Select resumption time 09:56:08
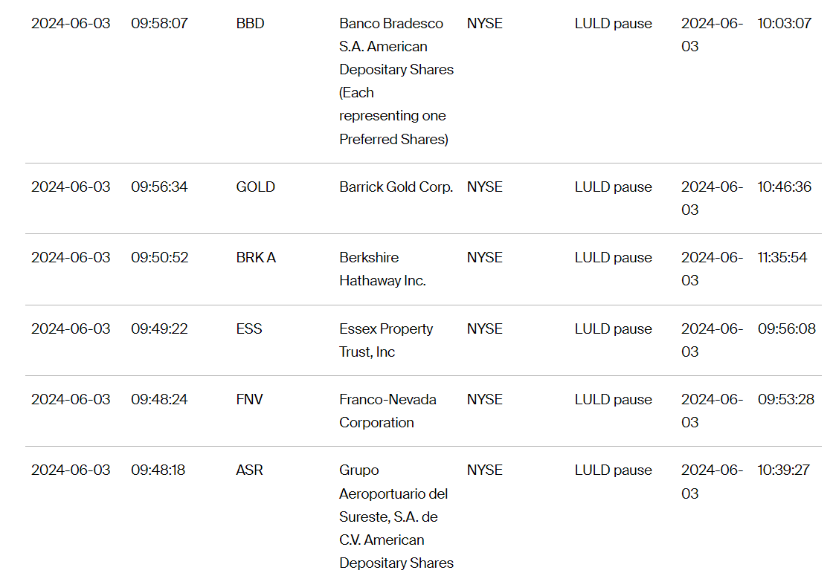The width and height of the screenshot is (833, 573). pos(786,328)
